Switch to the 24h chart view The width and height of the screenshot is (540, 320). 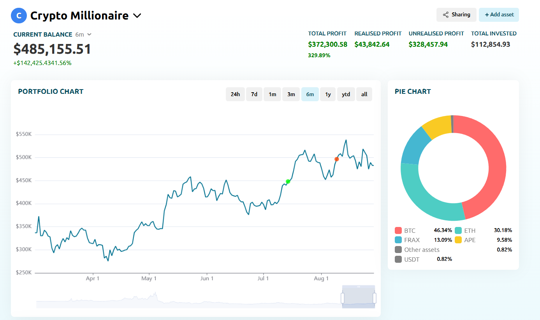pos(235,94)
